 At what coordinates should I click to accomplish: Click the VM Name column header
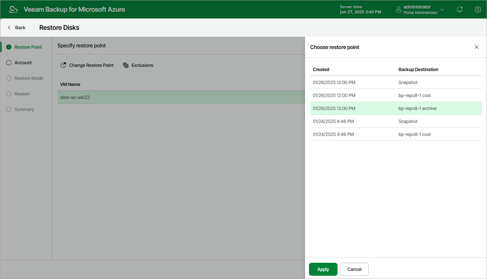coord(70,84)
